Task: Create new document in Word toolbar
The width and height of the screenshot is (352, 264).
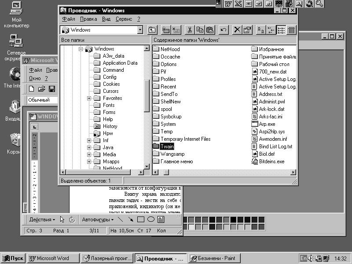Action: pyautogui.click(x=31, y=89)
